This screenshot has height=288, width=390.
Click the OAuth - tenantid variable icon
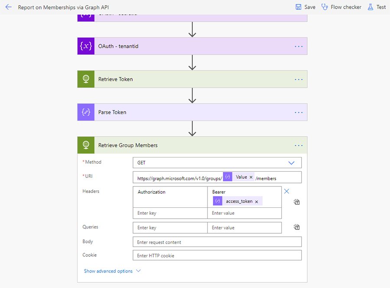(86, 46)
